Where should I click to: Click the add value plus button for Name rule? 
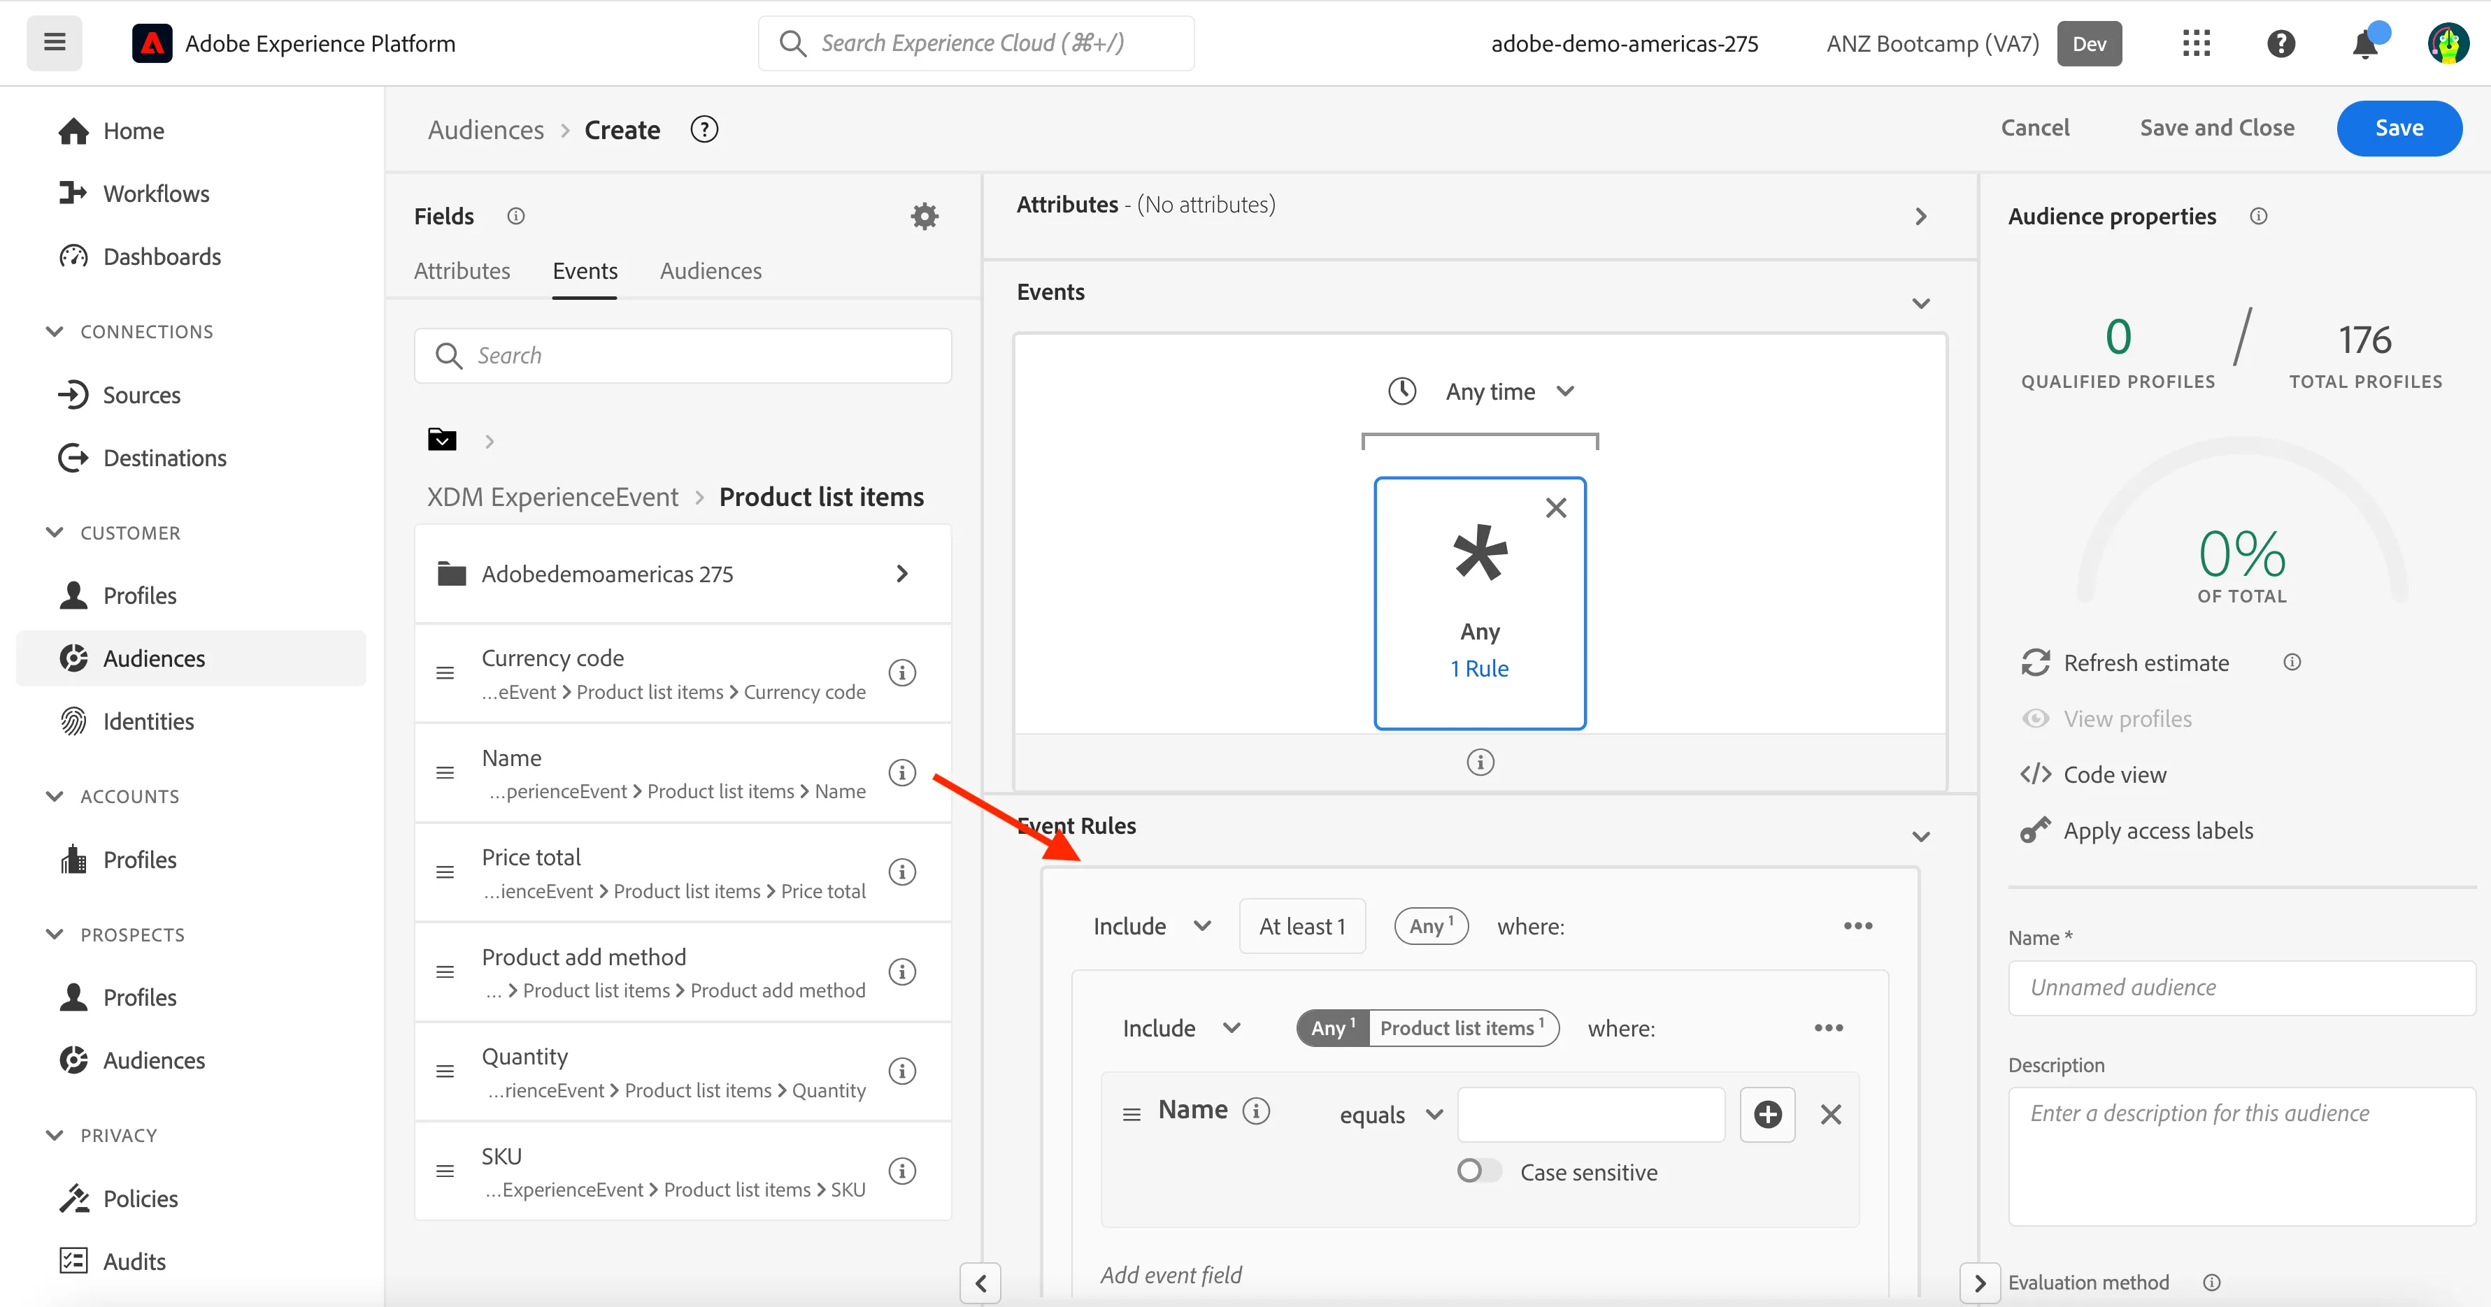[1766, 1113]
